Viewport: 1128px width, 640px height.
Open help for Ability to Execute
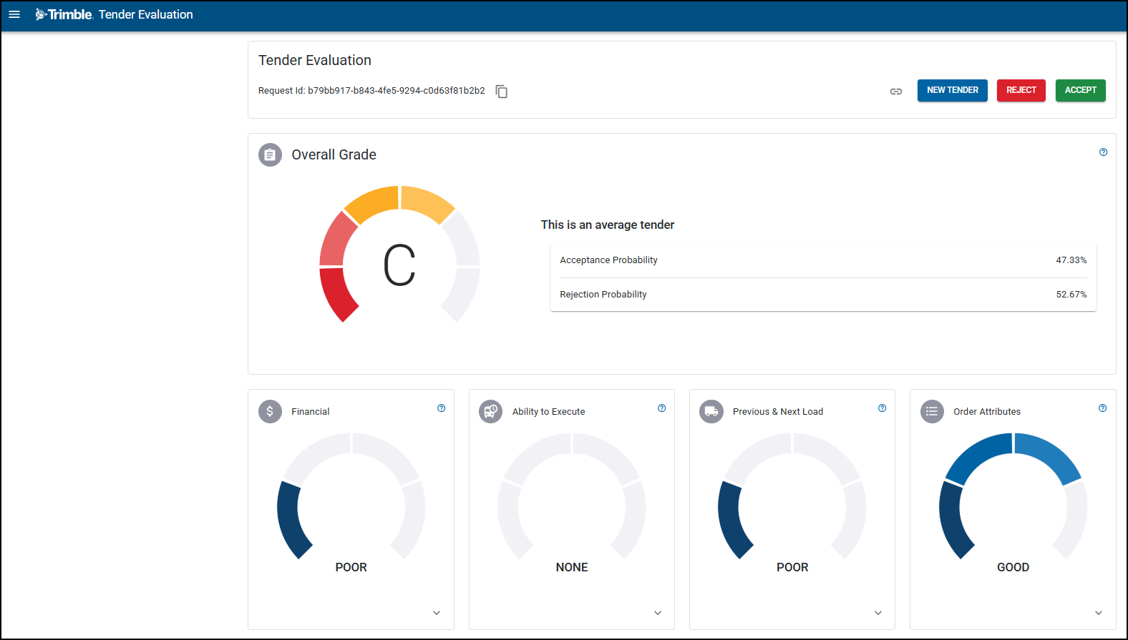pyautogui.click(x=661, y=408)
